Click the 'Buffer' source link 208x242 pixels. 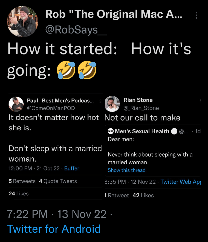[x=72, y=168]
